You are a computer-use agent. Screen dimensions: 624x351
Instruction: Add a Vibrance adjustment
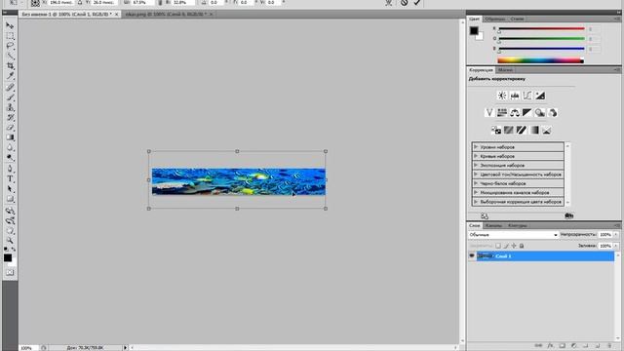pos(489,113)
